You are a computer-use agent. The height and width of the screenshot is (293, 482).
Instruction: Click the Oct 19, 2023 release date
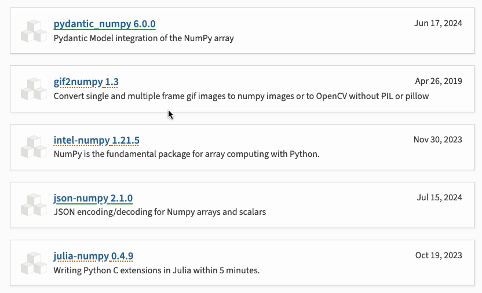[439, 255]
